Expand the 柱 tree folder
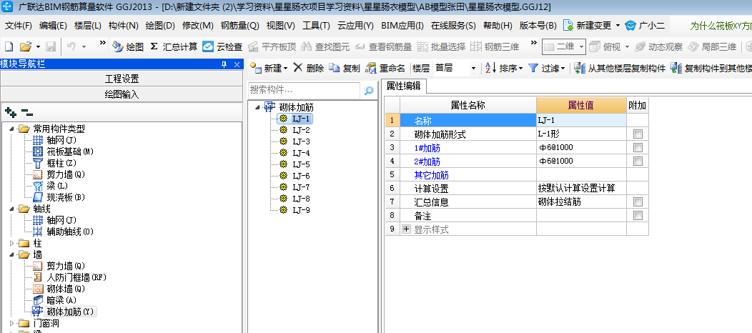Screen dimensions: 752x333 (x=11, y=244)
